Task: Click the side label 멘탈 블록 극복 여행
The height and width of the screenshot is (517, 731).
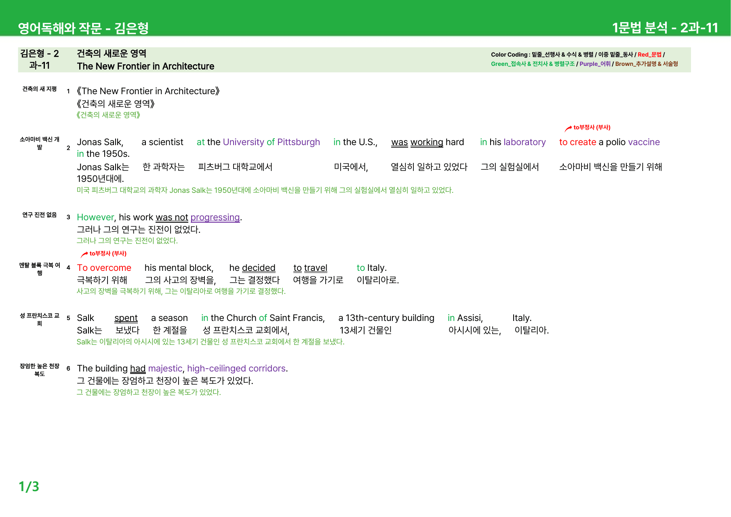Action: [40, 269]
